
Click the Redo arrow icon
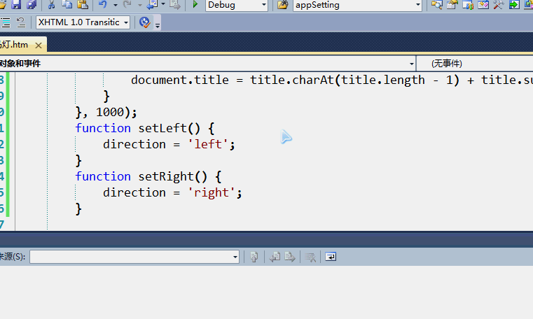[127, 4]
